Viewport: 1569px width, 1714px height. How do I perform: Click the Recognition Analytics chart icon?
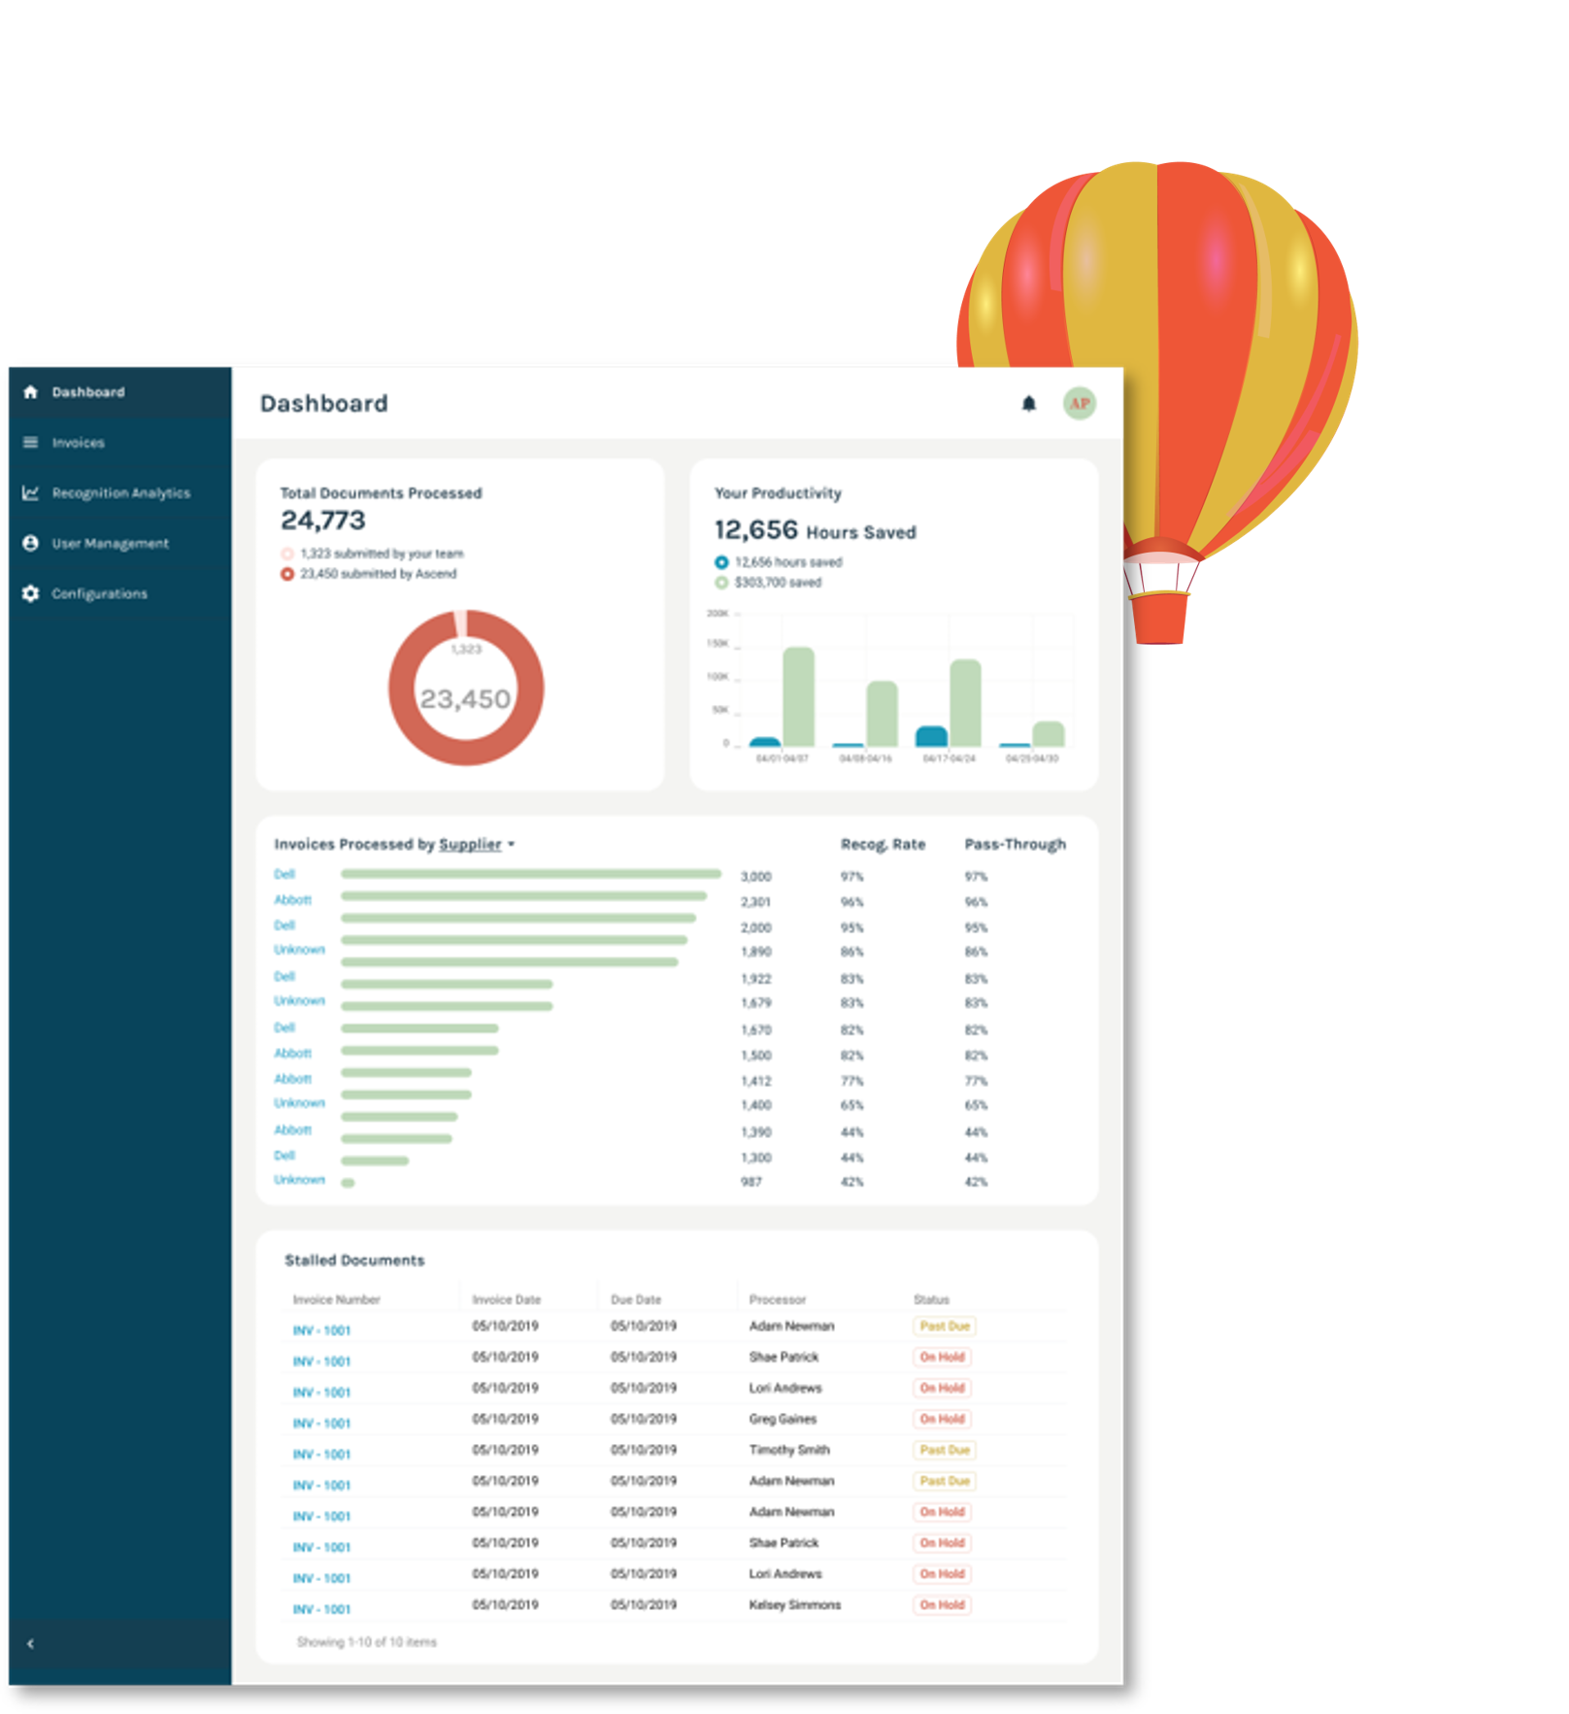[x=30, y=493]
